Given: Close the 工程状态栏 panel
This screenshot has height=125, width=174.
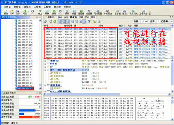Looking at the screenshot, I should [x=40, y=93].
